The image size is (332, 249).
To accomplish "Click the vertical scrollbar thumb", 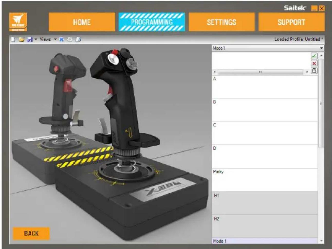I will [321, 103].
